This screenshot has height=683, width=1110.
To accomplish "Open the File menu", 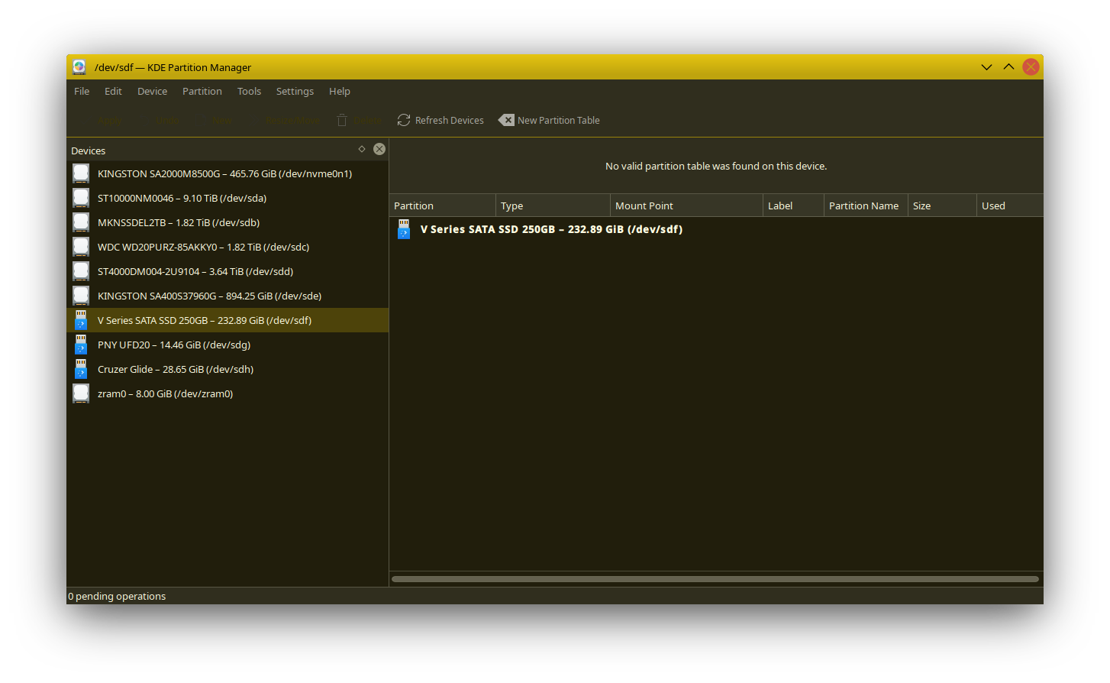I will [x=82, y=91].
